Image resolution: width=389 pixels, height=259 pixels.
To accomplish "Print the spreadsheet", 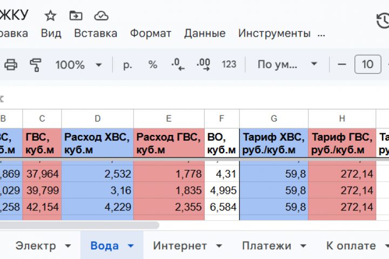I will coord(11,65).
